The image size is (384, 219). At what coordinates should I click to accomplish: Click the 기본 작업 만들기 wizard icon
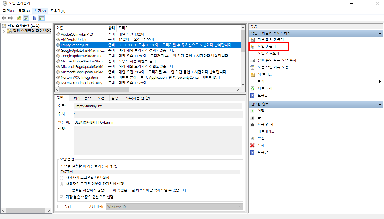click(252, 40)
